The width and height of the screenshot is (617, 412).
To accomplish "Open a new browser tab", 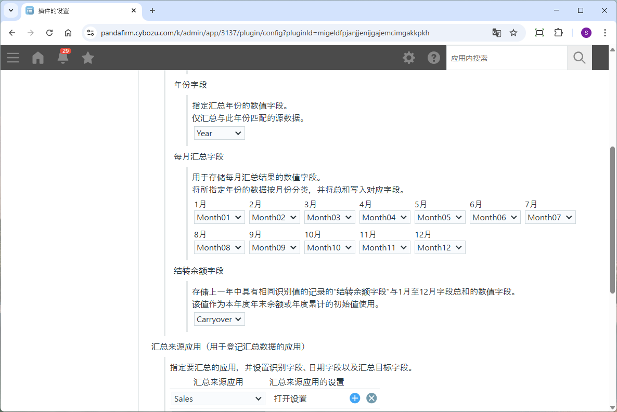I will tap(152, 10).
